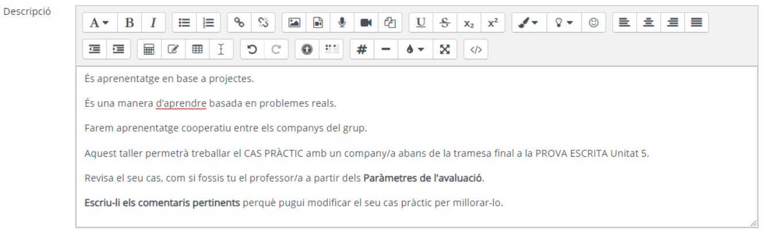The image size is (763, 233).
Task: Click the bold text "Paràmetres de l'avaluació"
Action: (423, 177)
